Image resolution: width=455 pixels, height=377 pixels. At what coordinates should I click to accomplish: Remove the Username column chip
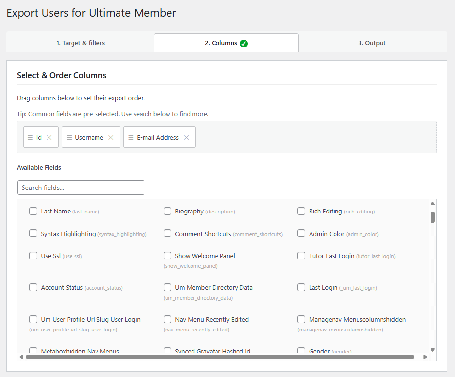click(111, 138)
